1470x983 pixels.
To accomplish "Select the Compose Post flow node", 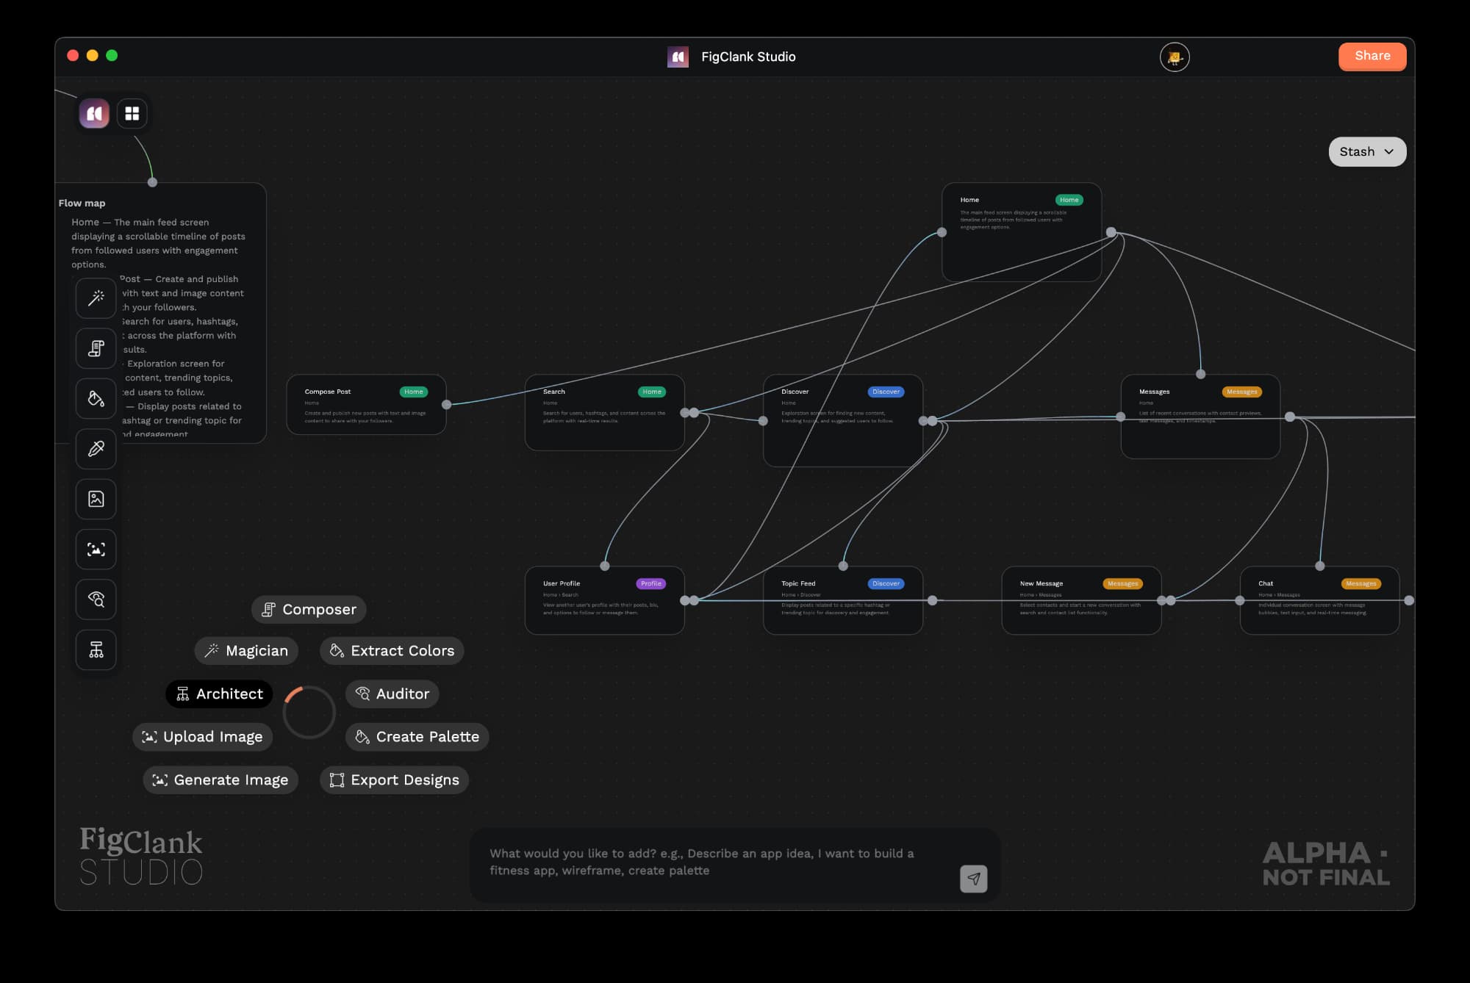I will (x=365, y=405).
